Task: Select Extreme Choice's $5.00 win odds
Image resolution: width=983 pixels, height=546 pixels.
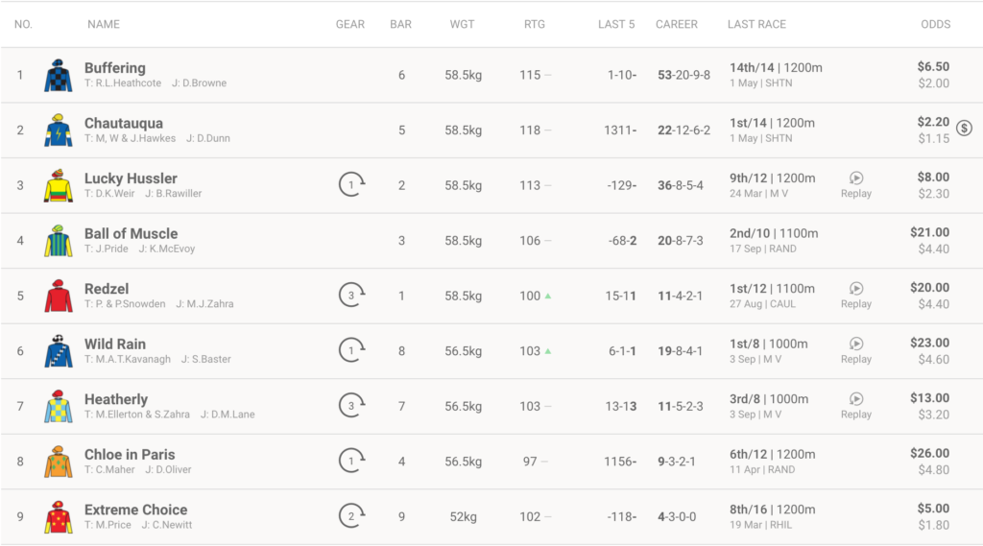Action: [x=933, y=508]
